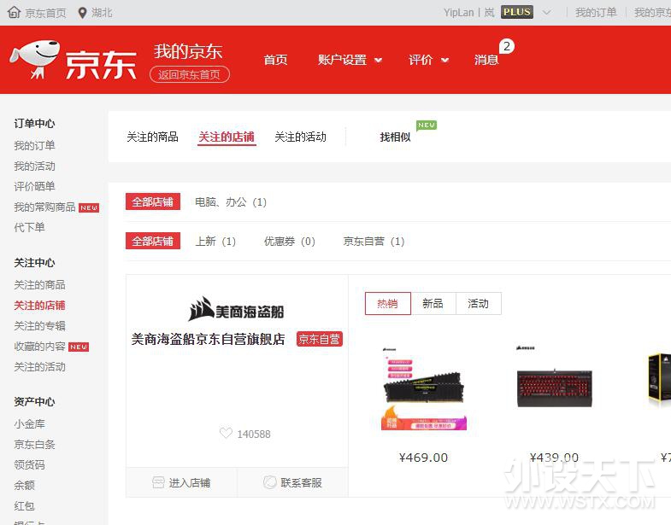
Task: Open 评价晒单 in sidebar
Action: [34, 186]
